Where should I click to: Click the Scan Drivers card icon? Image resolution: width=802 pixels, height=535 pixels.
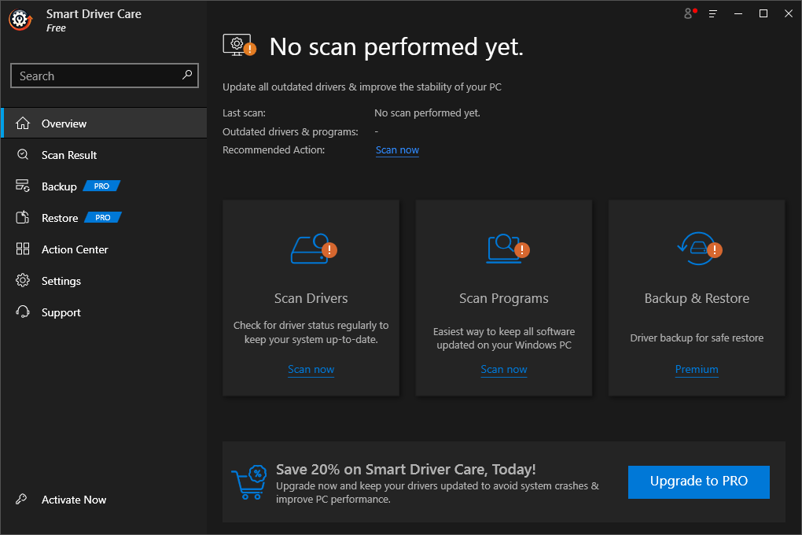[x=314, y=249]
